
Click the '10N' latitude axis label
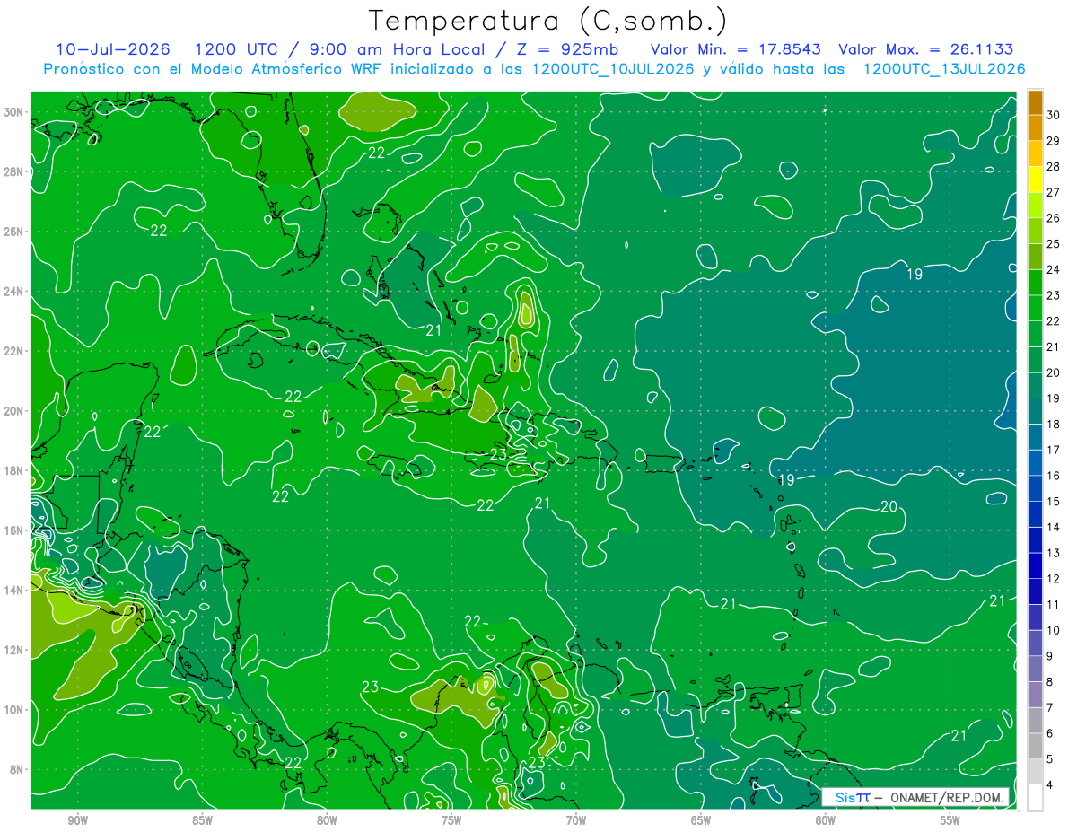[15, 709]
